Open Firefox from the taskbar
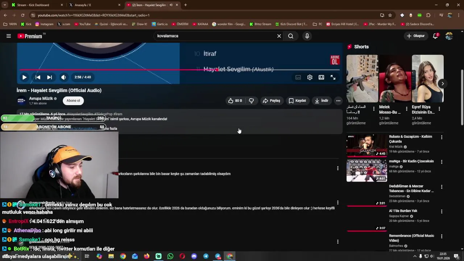 pyautogui.click(x=146, y=256)
